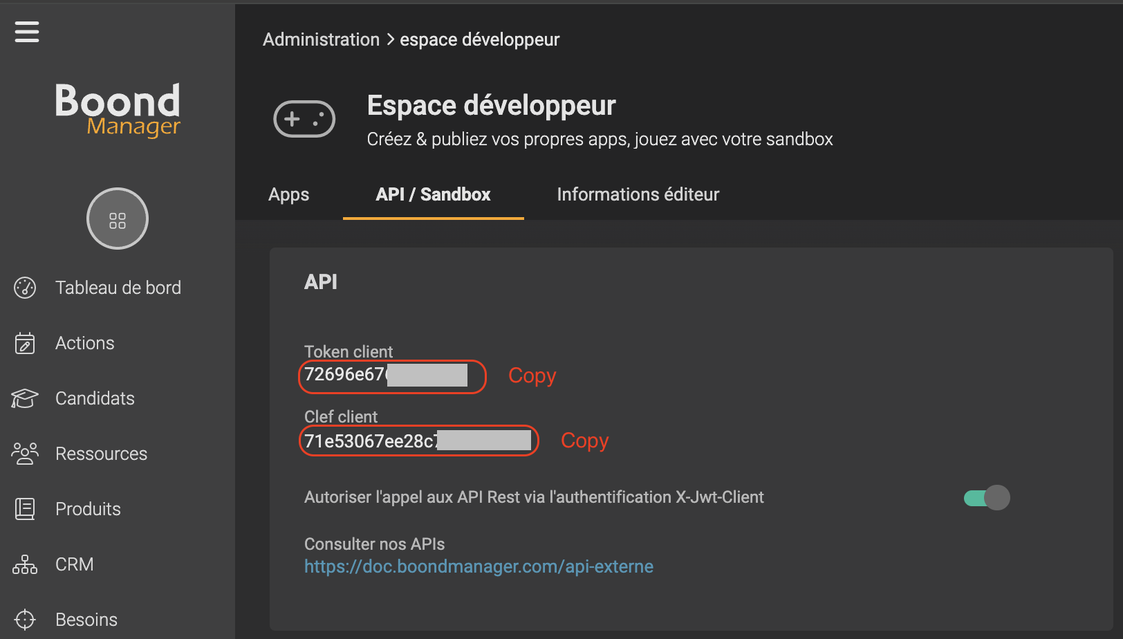Click the Token client label
Image resolution: width=1123 pixels, height=639 pixels.
tap(349, 351)
